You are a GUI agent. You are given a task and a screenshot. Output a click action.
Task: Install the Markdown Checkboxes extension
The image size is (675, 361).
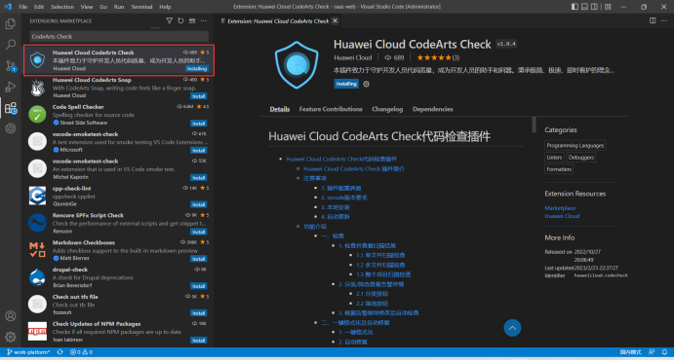(x=198, y=259)
